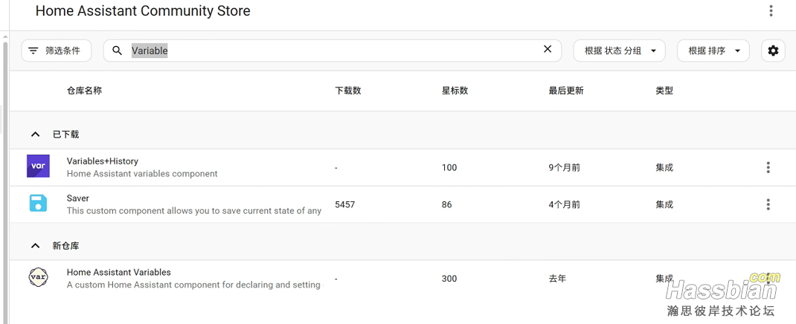Collapse the 新仓库 group
This screenshot has width=796, height=324.
(35, 245)
